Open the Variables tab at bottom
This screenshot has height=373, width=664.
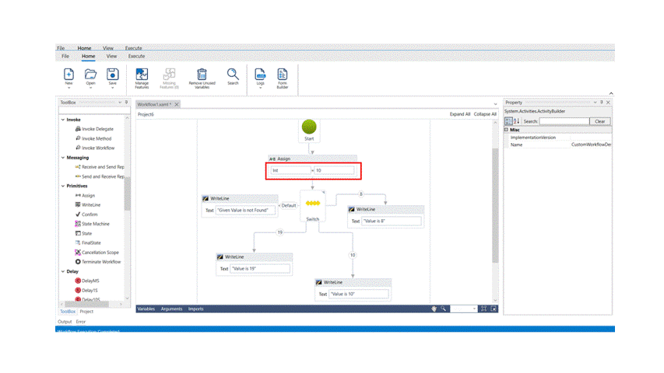pos(146,309)
